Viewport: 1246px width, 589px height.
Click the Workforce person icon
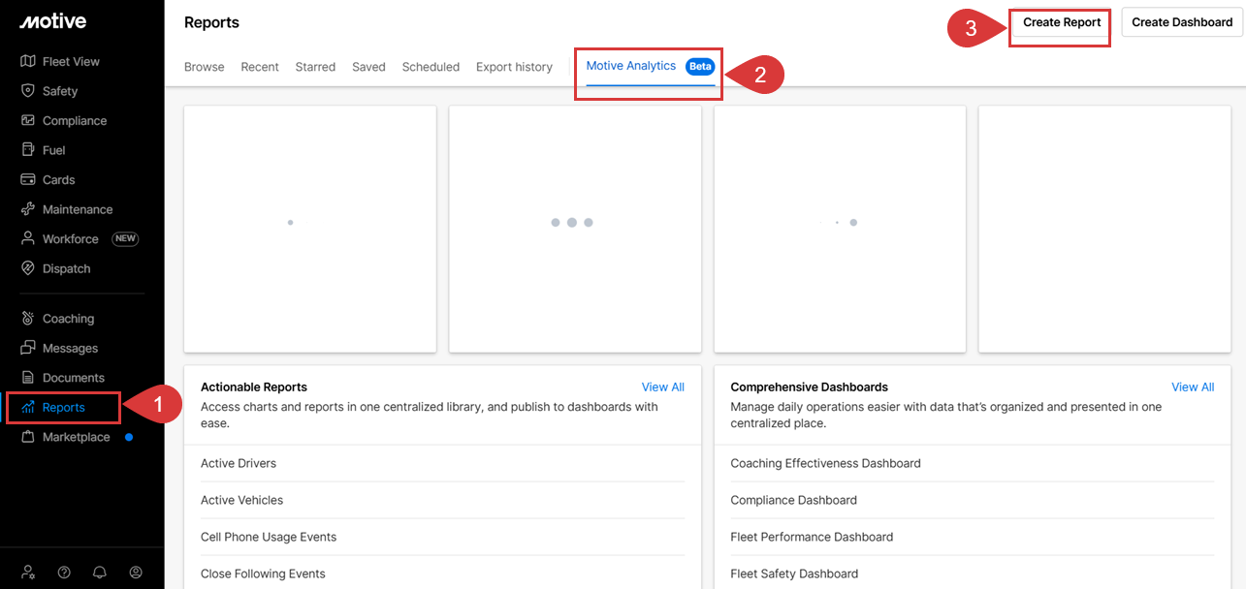(28, 238)
